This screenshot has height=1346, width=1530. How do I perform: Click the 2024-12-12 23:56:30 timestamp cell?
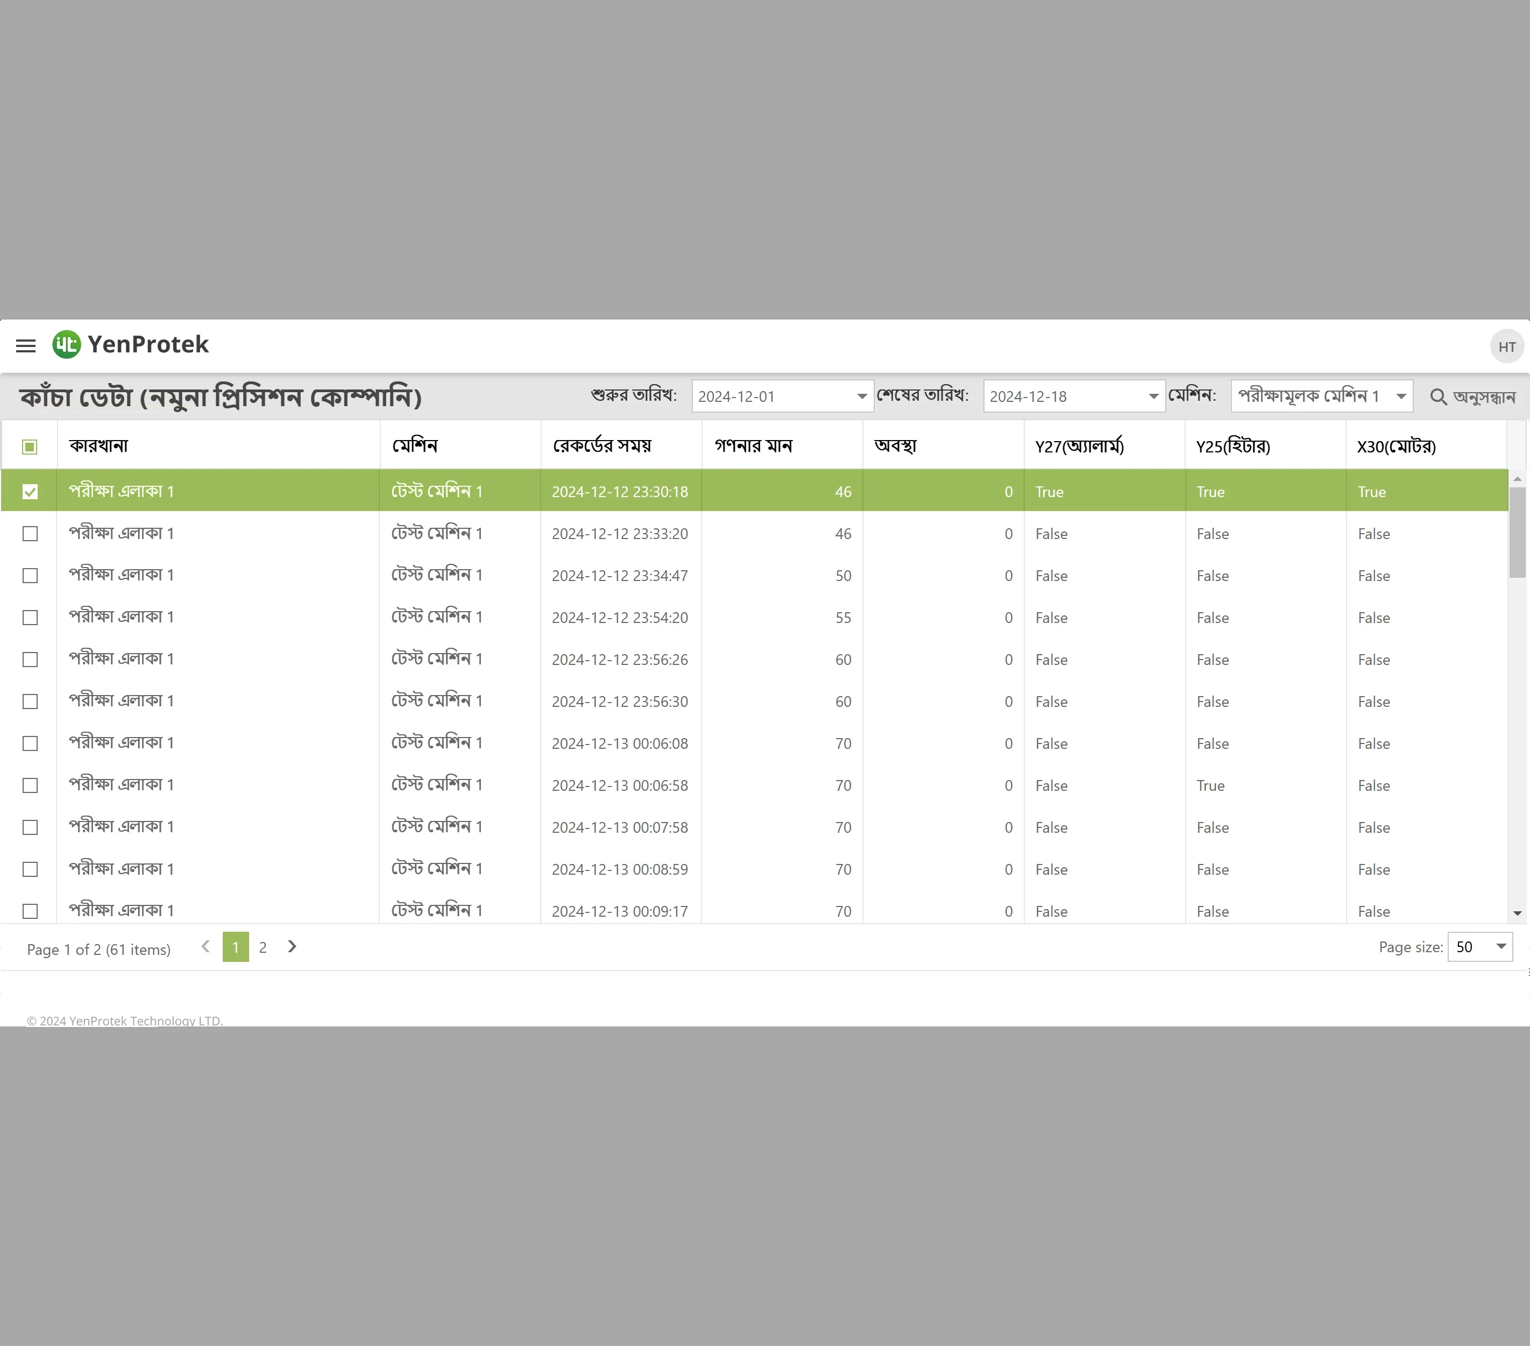coord(620,702)
